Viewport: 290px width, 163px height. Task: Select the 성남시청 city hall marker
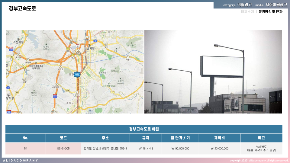[x=89, y=46]
